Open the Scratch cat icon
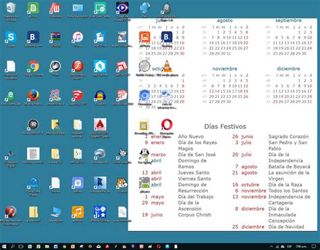 pyautogui.click(x=122, y=183)
